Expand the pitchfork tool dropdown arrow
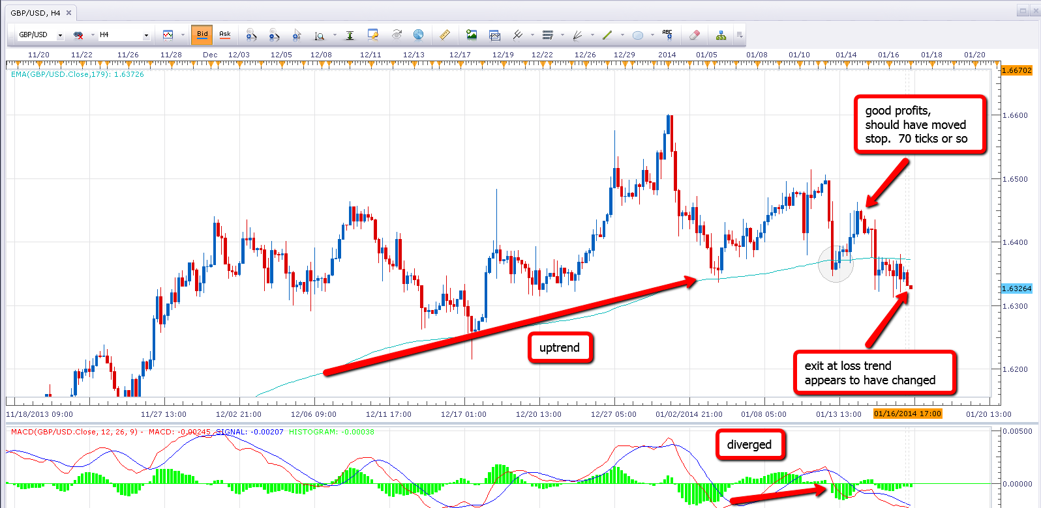Screen dimensions: 1041x508 tap(532, 35)
